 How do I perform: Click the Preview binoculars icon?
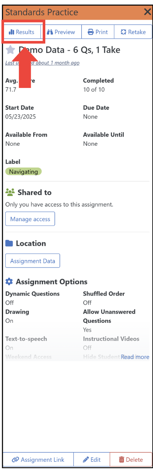[x=50, y=32]
